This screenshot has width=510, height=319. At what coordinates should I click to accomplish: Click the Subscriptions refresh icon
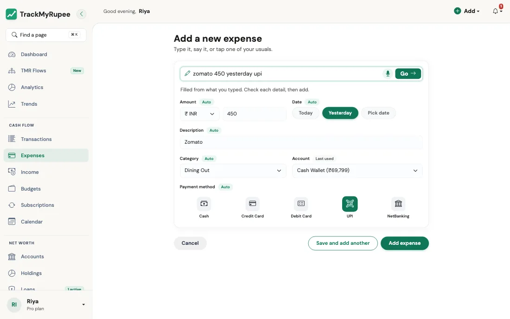click(x=12, y=205)
